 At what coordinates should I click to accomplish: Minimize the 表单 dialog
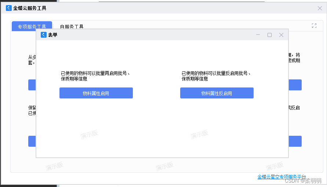258,35
